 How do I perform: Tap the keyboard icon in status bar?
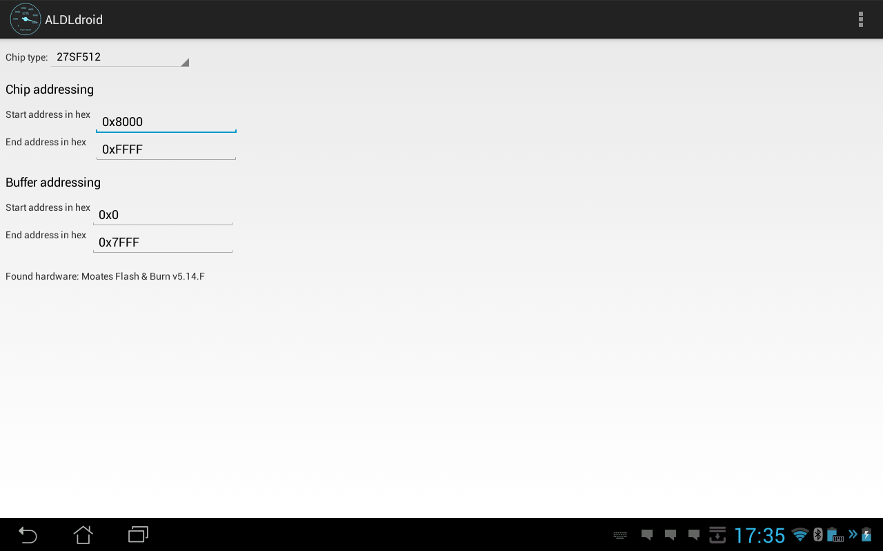pyautogui.click(x=620, y=535)
